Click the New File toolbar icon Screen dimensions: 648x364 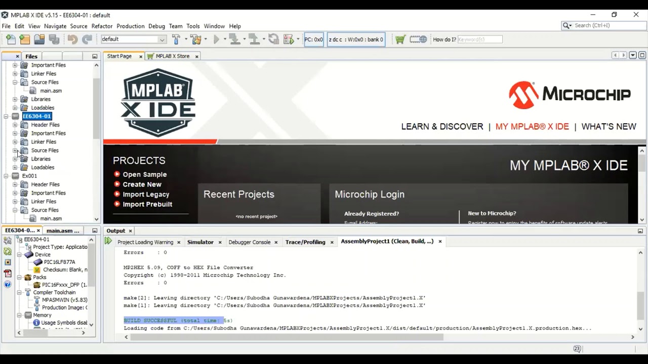[x=11, y=39]
